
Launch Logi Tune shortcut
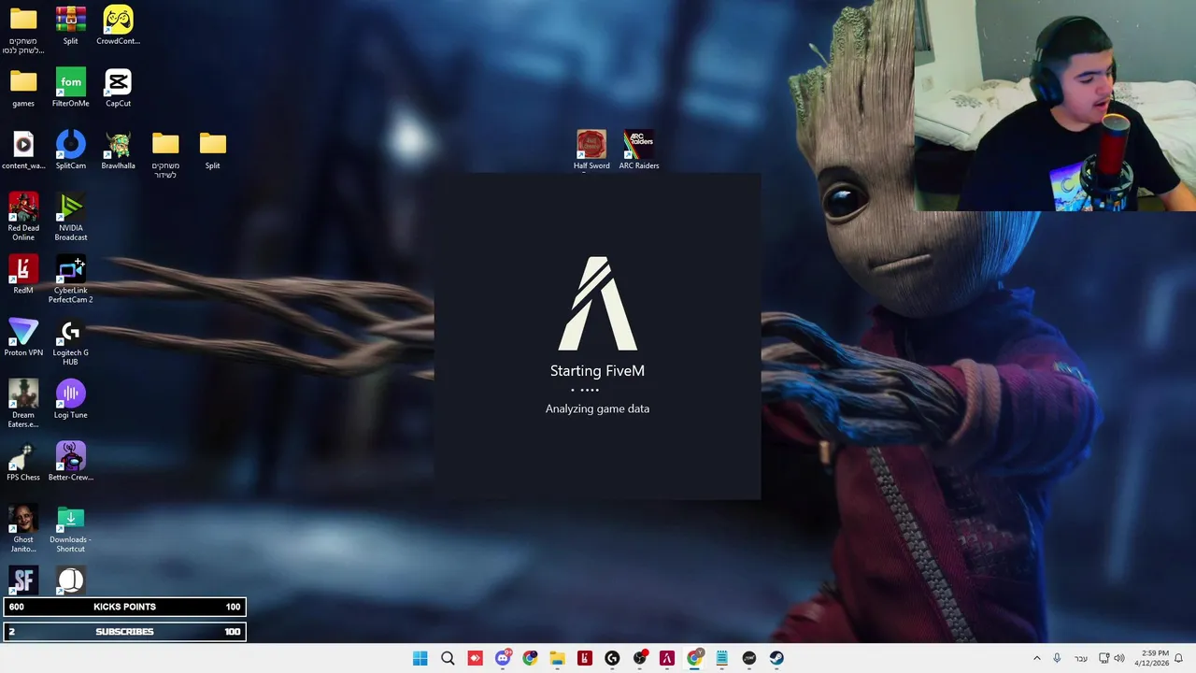pyautogui.click(x=70, y=400)
